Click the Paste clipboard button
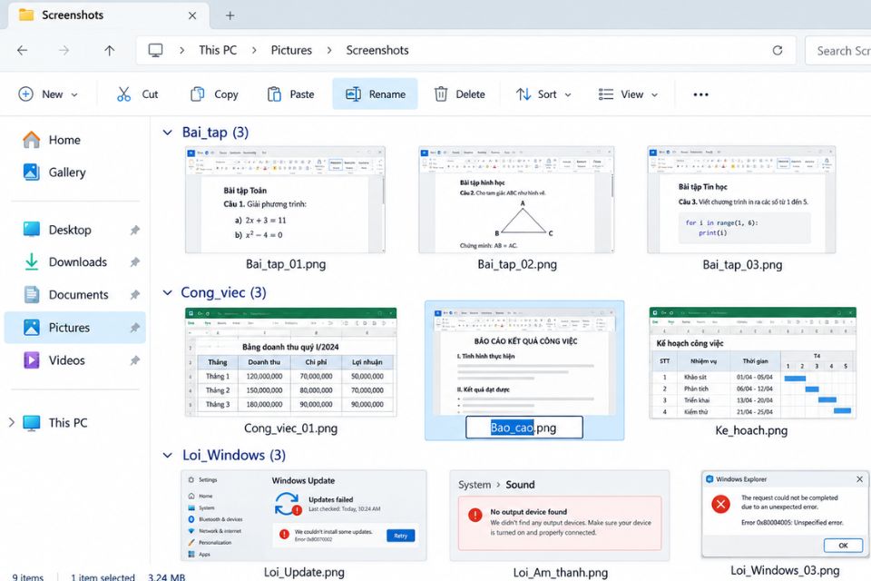This screenshot has height=581, width=871. 290,94
